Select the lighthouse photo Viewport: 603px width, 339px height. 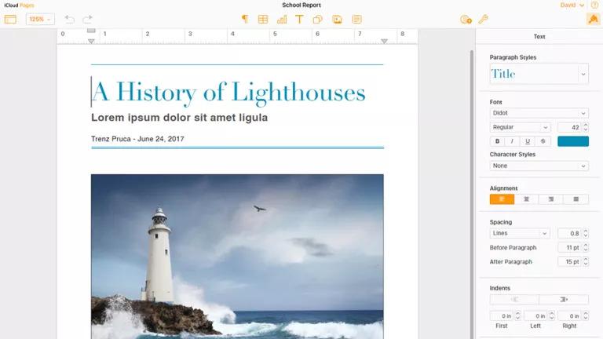(x=237, y=257)
